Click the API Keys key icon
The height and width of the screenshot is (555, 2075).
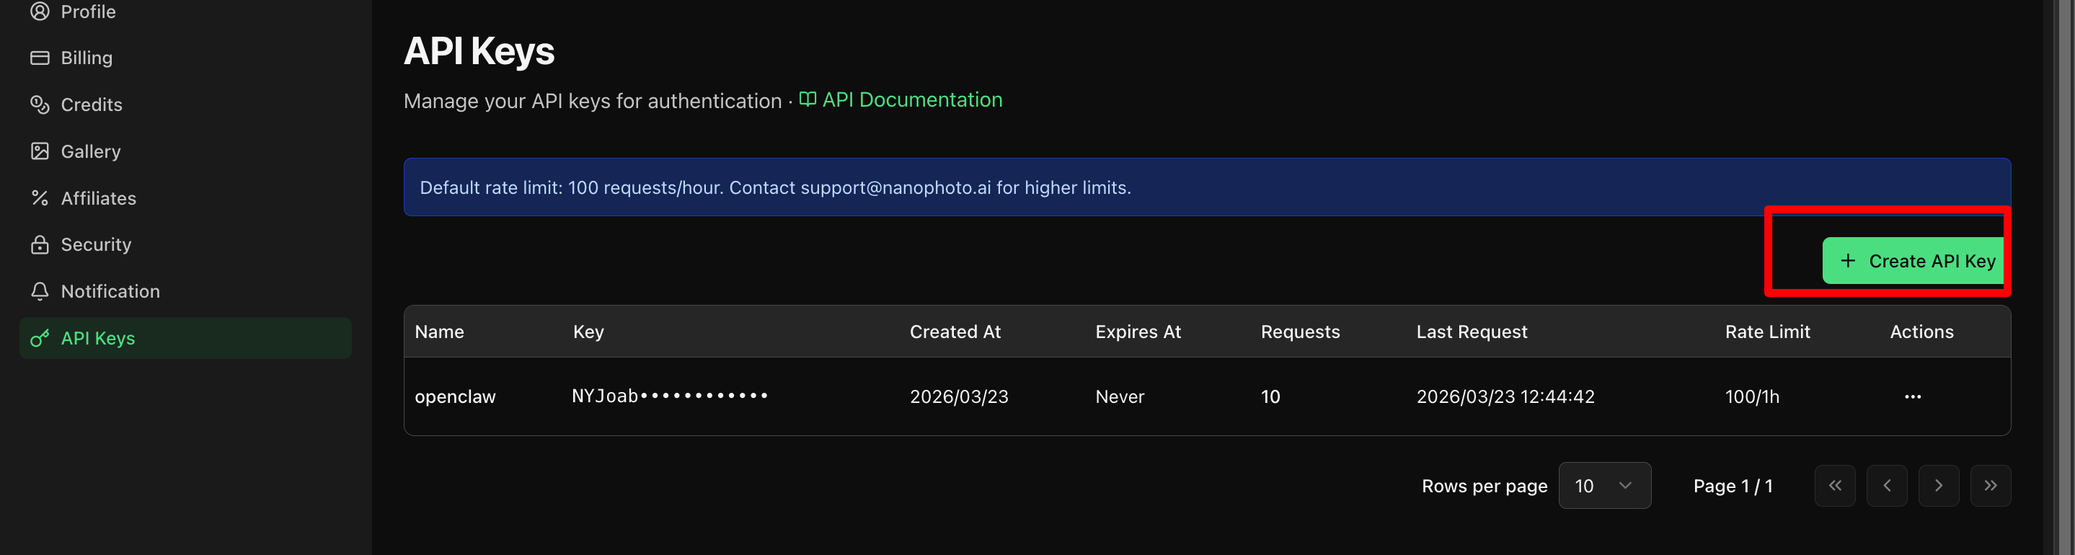tap(40, 338)
